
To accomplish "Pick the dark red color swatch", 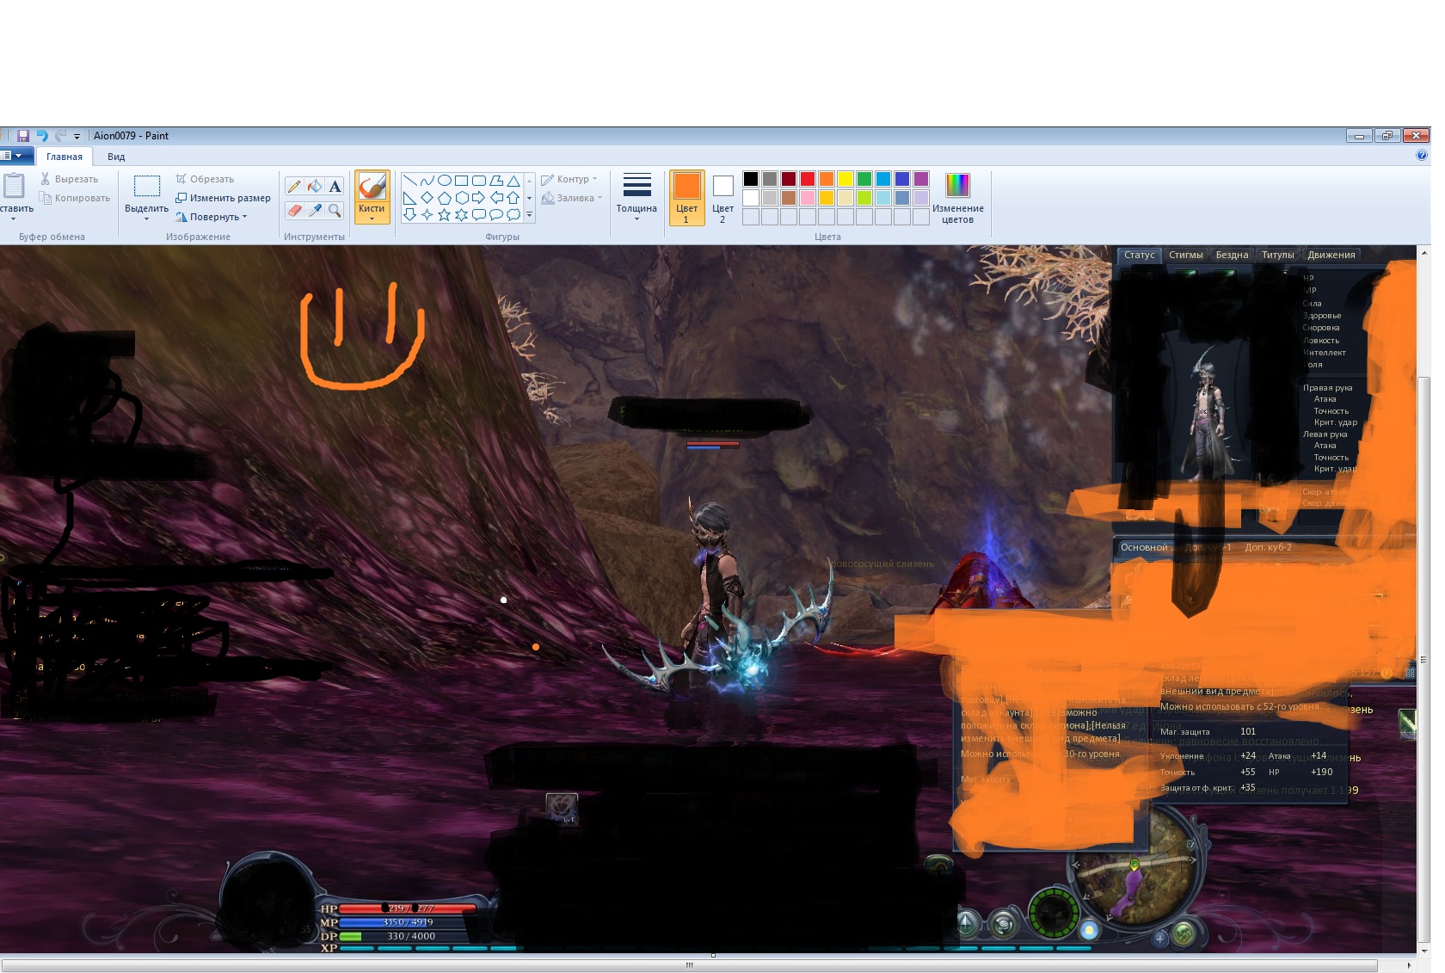I will point(789,179).
